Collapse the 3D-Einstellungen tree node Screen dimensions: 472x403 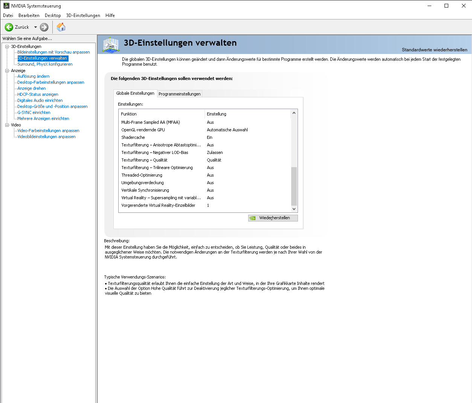tap(7, 46)
